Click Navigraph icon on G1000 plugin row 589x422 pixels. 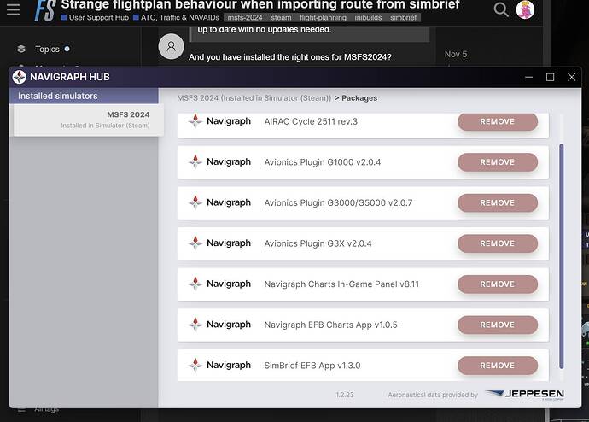(195, 162)
